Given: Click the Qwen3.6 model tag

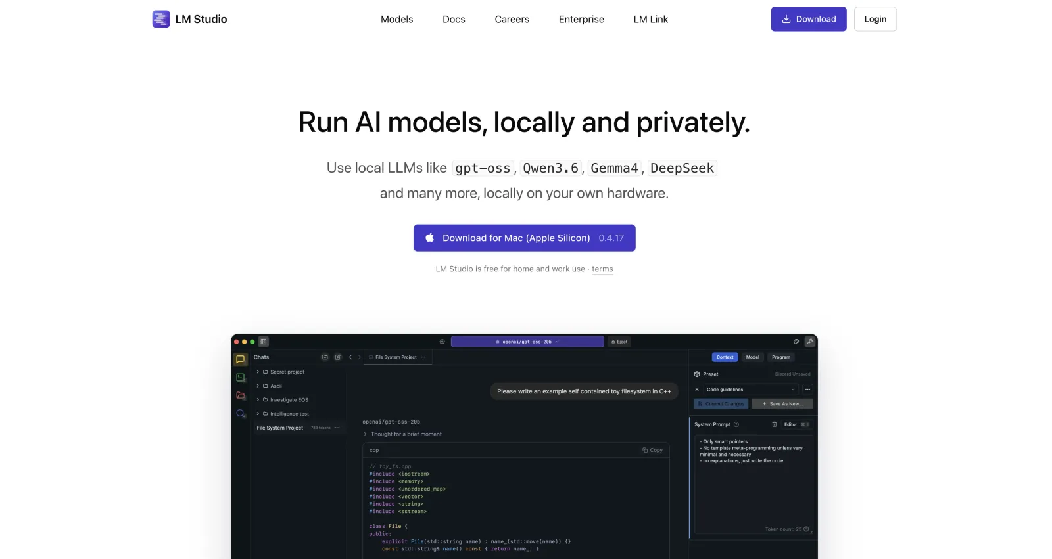Looking at the screenshot, I should click(x=551, y=168).
